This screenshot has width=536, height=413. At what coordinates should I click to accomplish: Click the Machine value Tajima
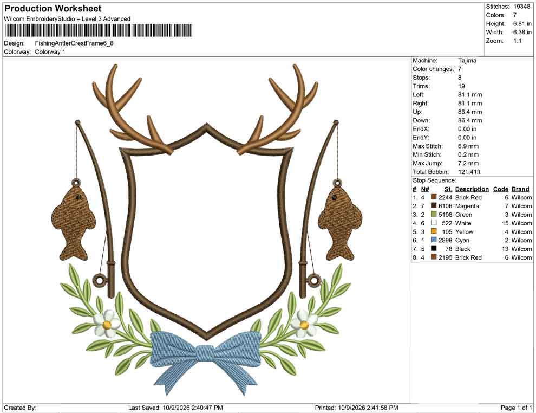point(467,61)
